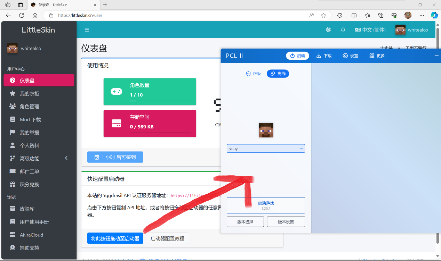Click the browser home button

35,15
